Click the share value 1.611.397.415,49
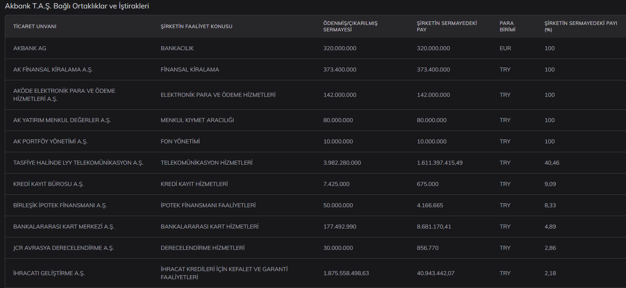 tap(440, 163)
